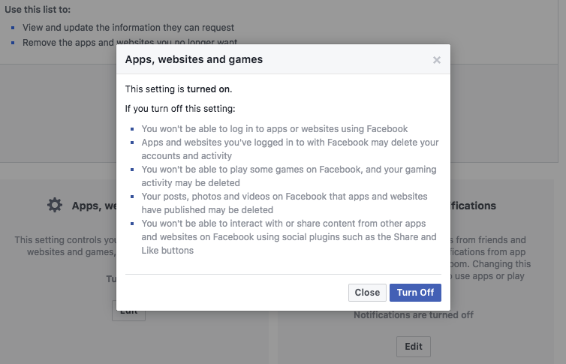The image size is (566, 364).
Task: Click the gear icon beside the Apps heading
Action: [x=55, y=205]
